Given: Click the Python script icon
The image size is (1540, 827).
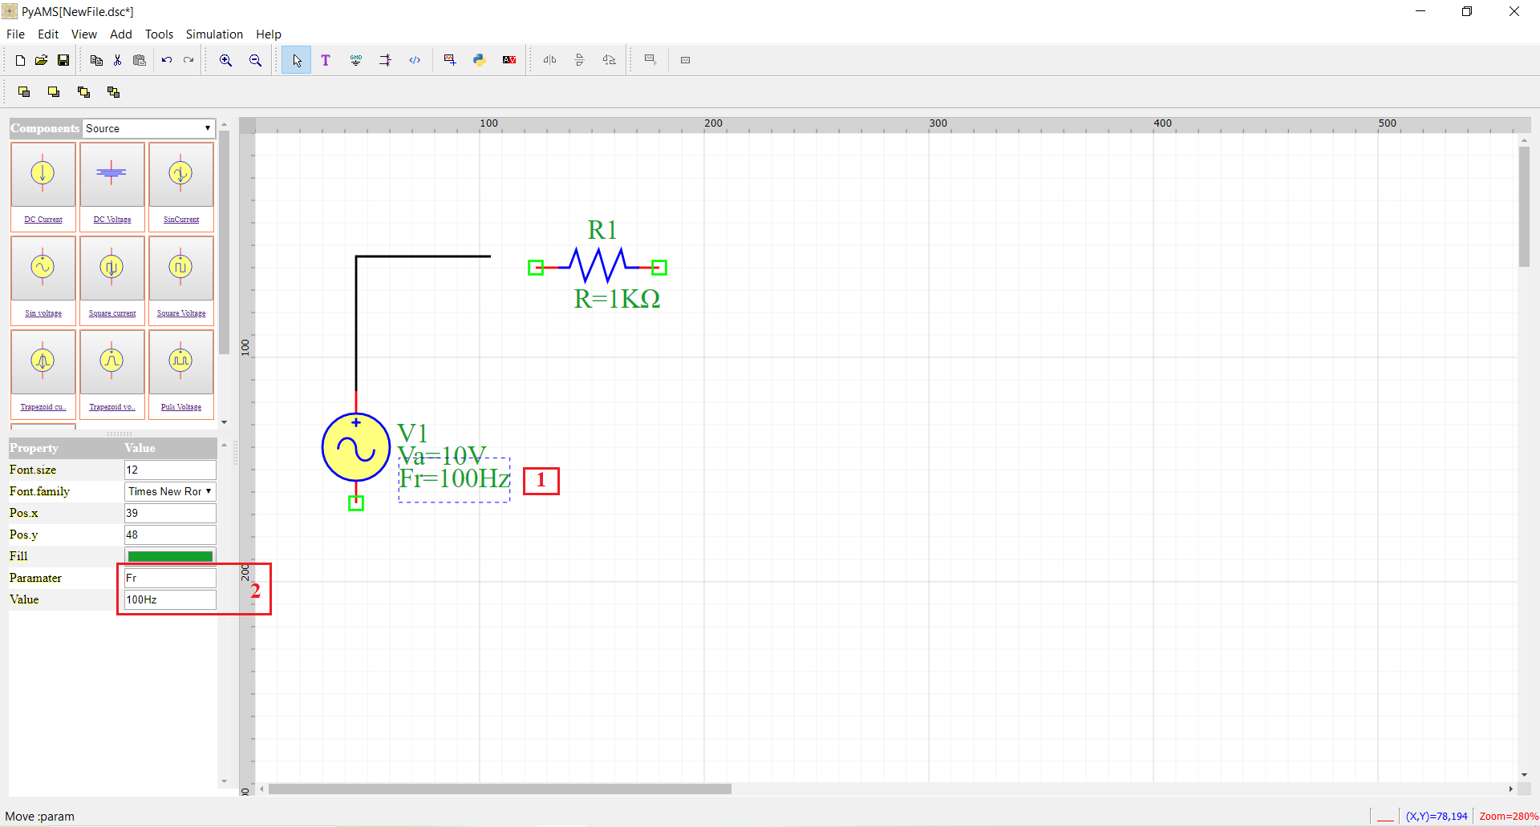Looking at the screenshot, I should point(480,60).
